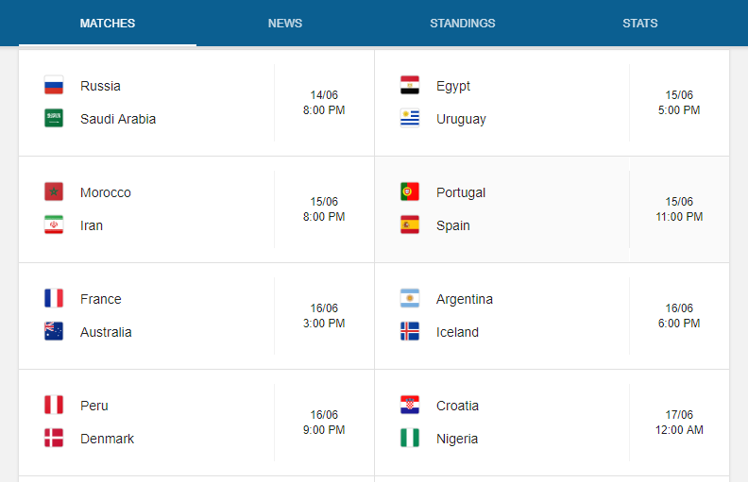Open the Standings tab
The image size is (748, 482).
pyautogui.click(x=462, y=24)
